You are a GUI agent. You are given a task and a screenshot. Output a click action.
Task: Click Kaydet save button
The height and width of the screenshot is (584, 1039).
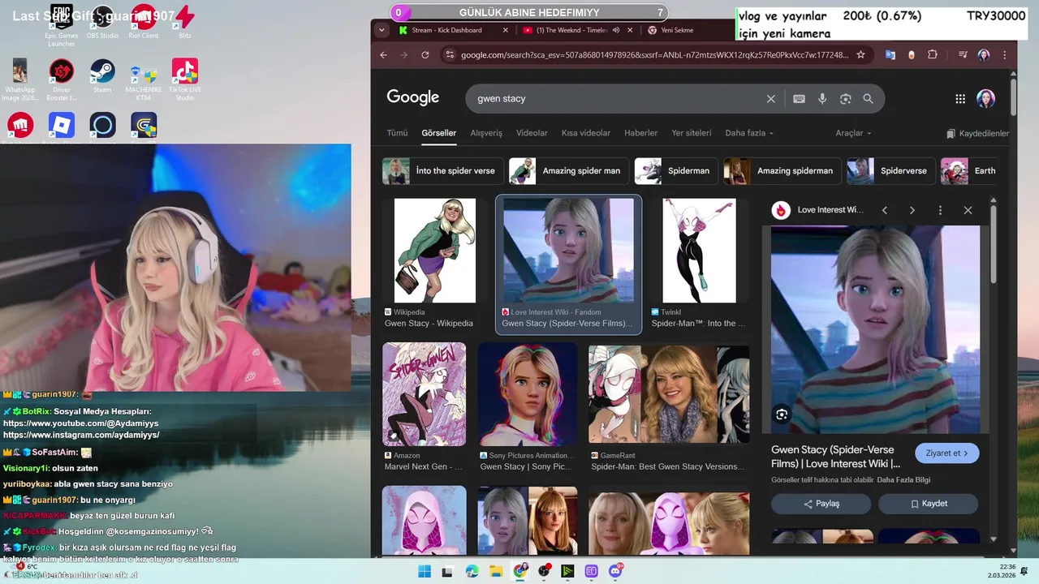point(929,504)
